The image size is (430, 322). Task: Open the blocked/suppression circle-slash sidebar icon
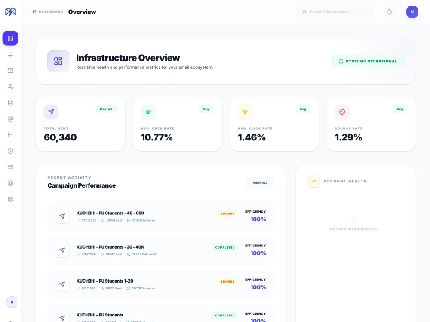10,151
